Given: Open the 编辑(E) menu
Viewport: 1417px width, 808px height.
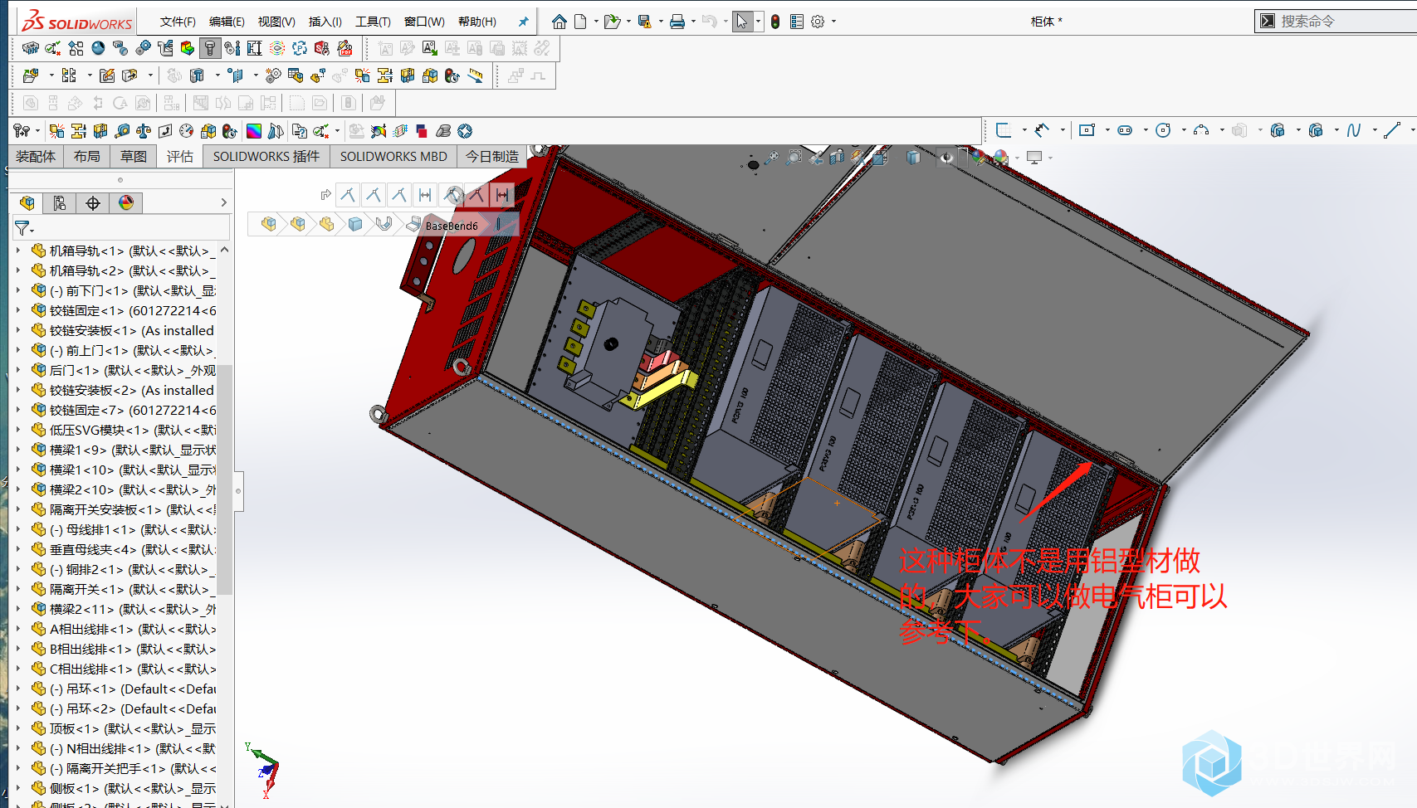Looking at the screenshot, I should point(227,22).
